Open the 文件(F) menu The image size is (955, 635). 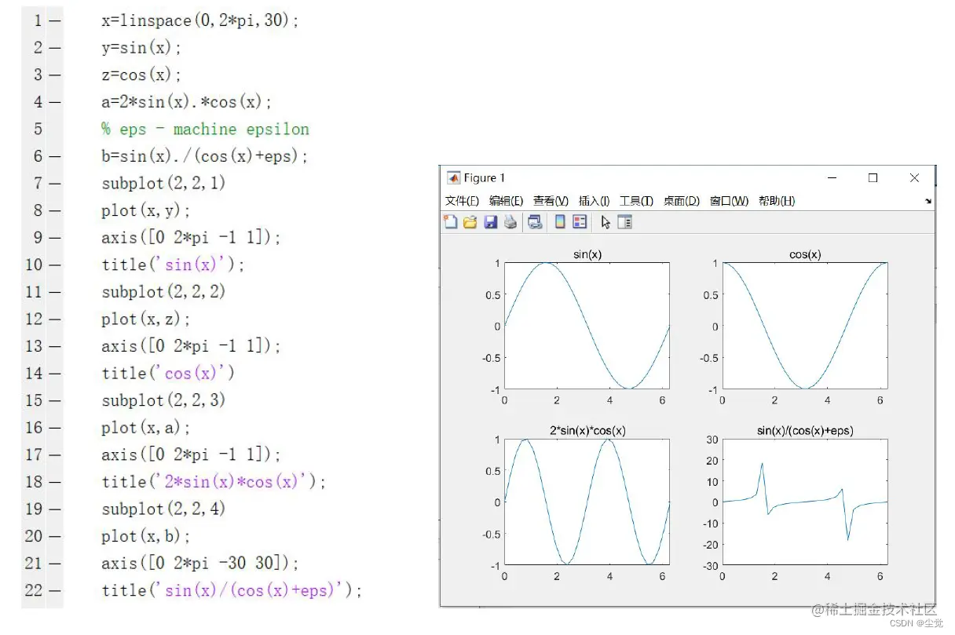(462, 201)
